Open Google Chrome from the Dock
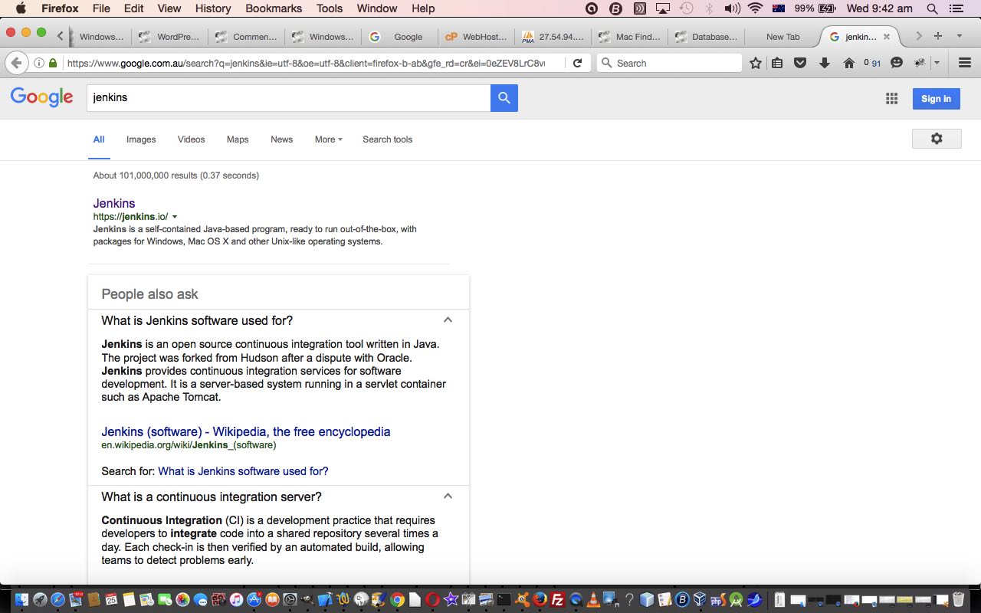This screenshot has width=981, height=613. point(397,600)
